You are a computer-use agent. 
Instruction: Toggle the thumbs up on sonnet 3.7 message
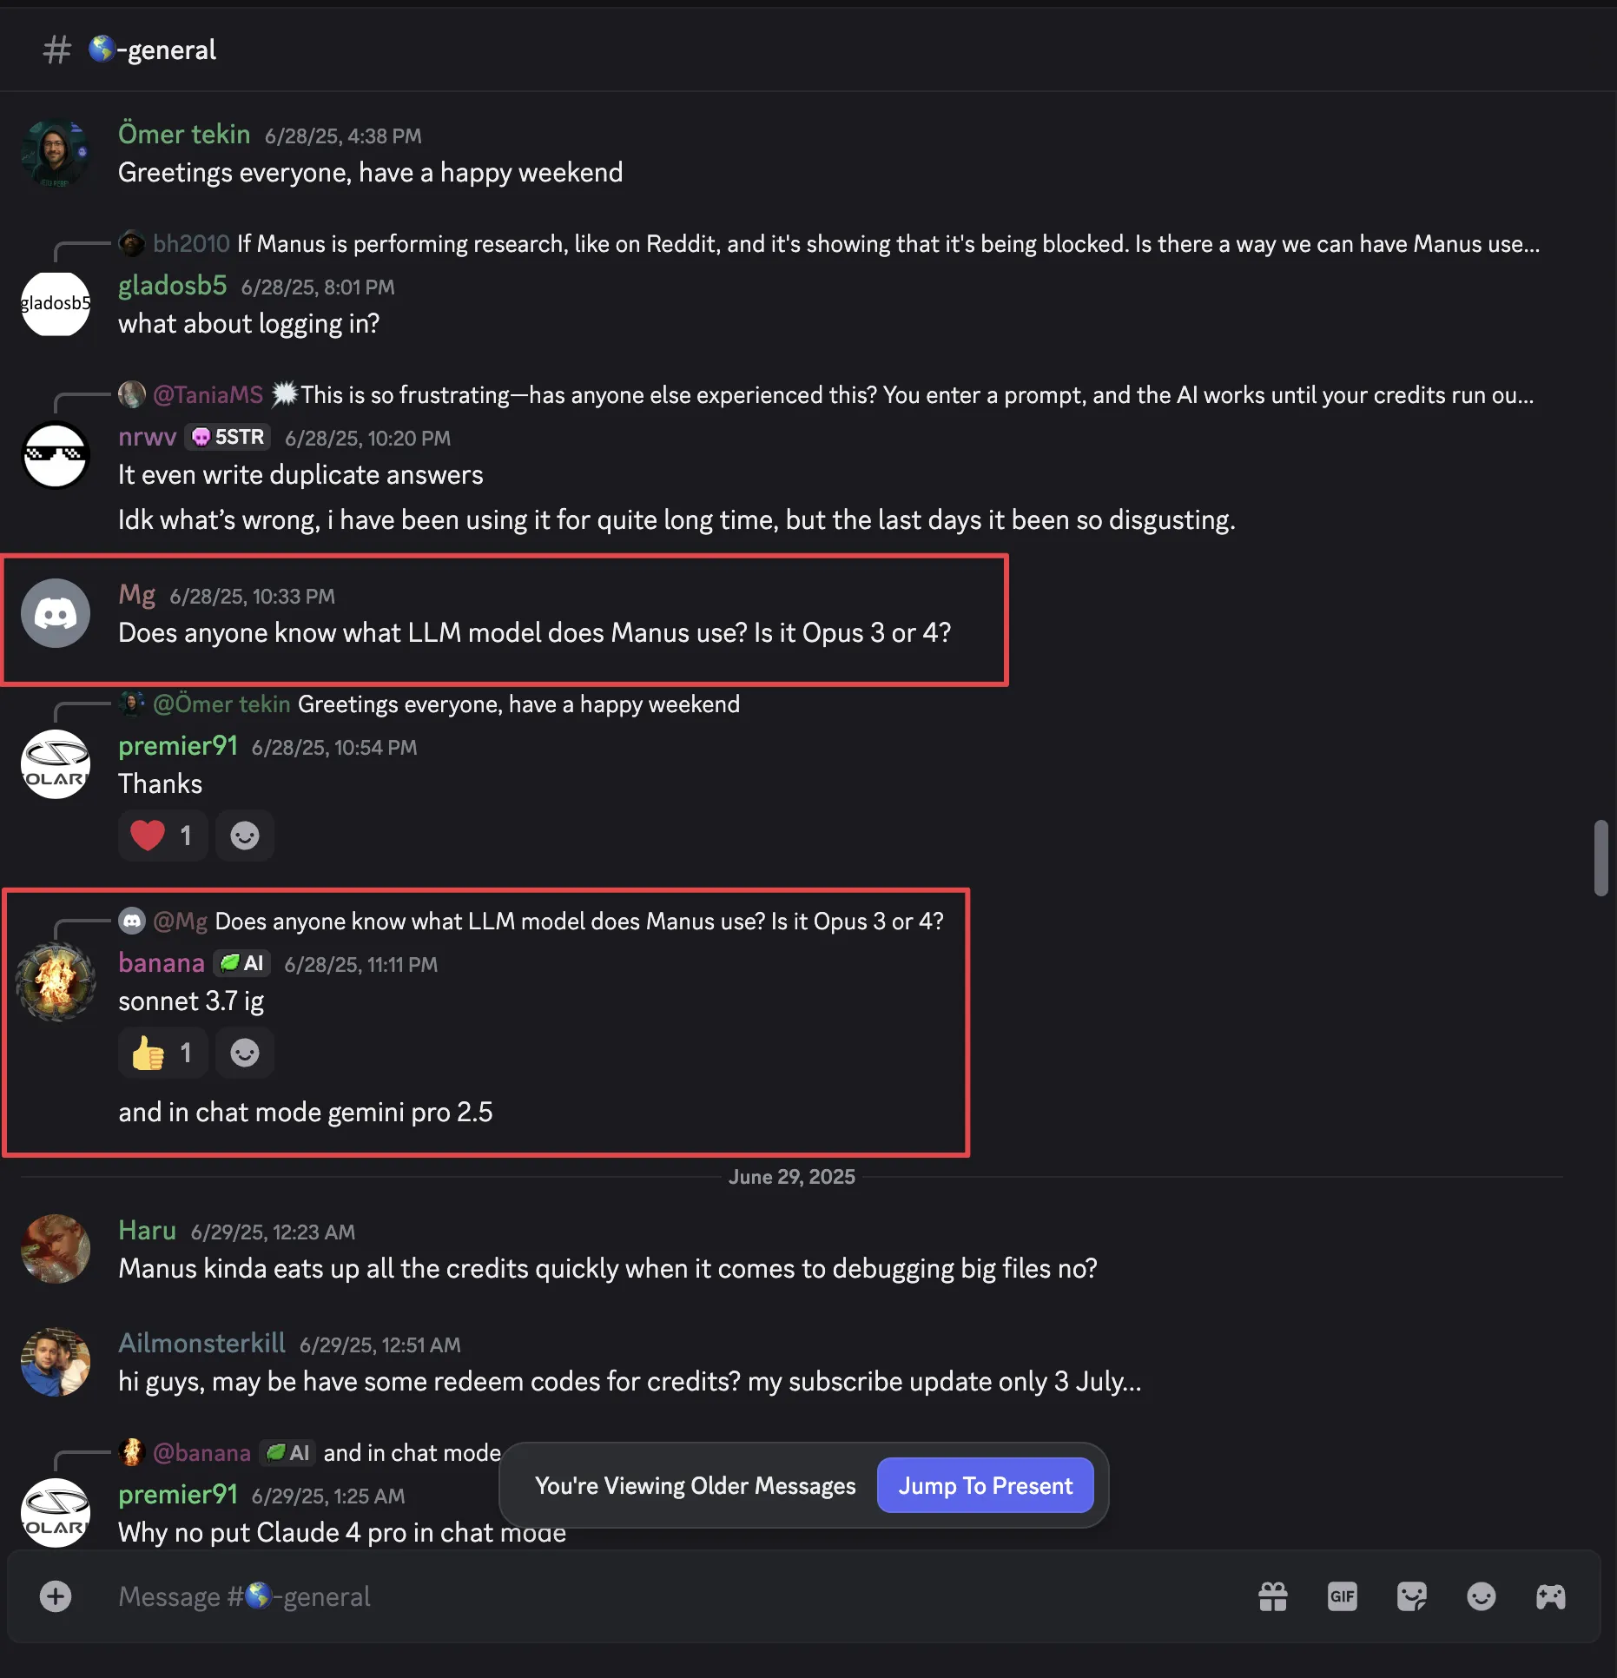(x=162, y=1052)
